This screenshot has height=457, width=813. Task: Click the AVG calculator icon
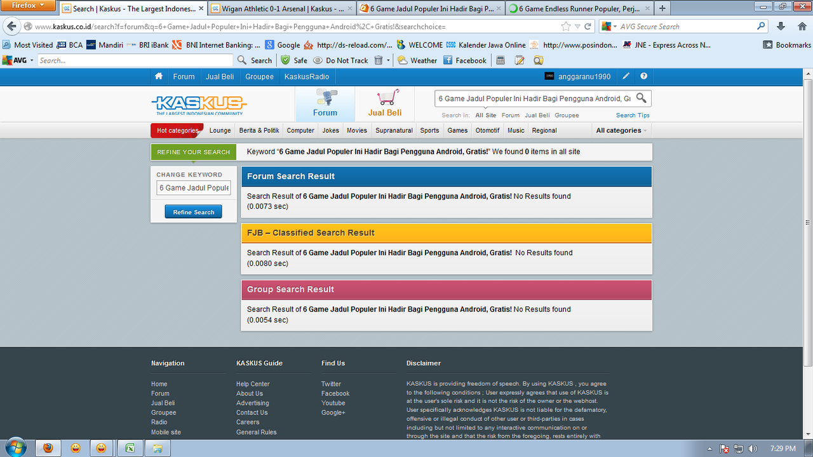tap(501, 60)
